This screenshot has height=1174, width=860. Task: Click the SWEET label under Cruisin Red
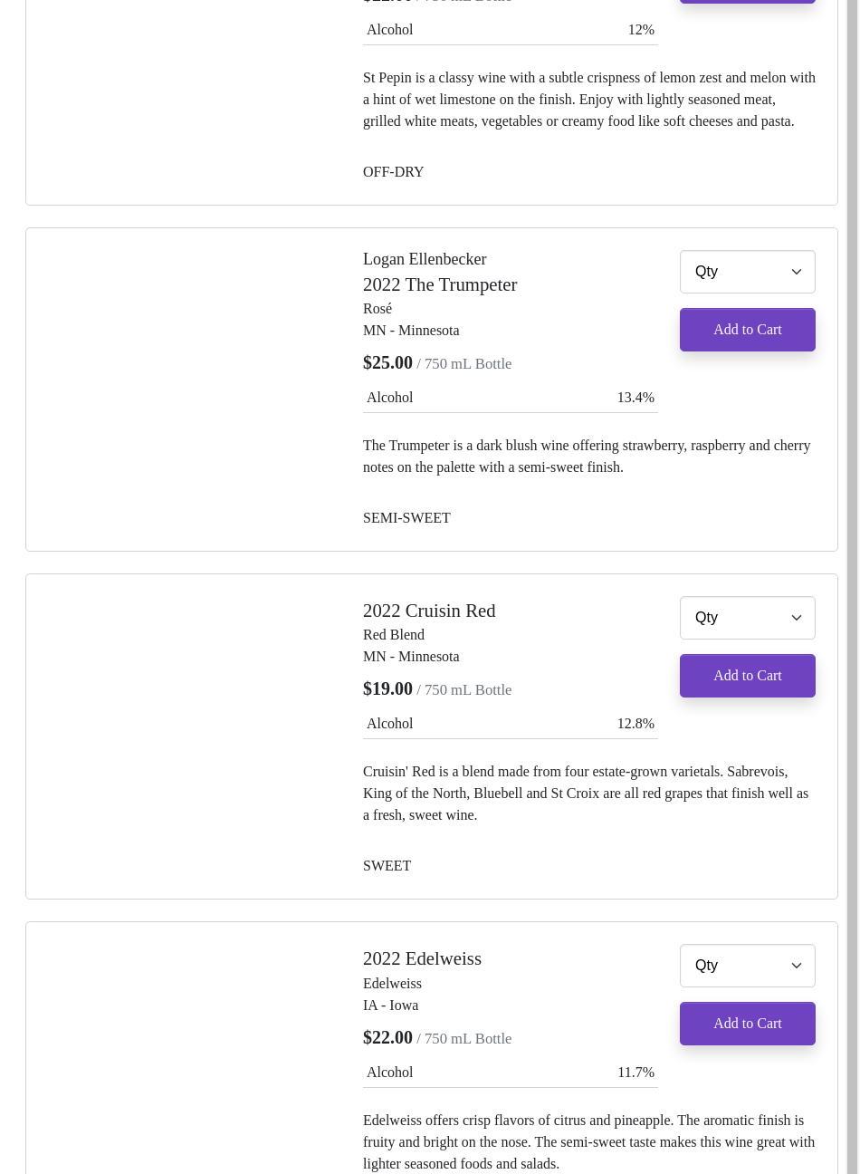(387, 866)
